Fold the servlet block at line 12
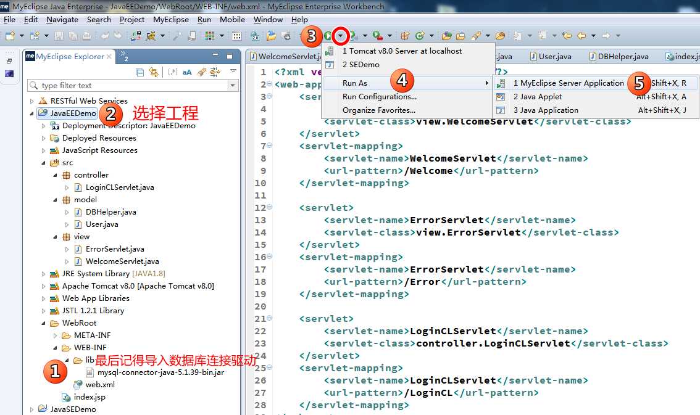 (x=270, y=207)
